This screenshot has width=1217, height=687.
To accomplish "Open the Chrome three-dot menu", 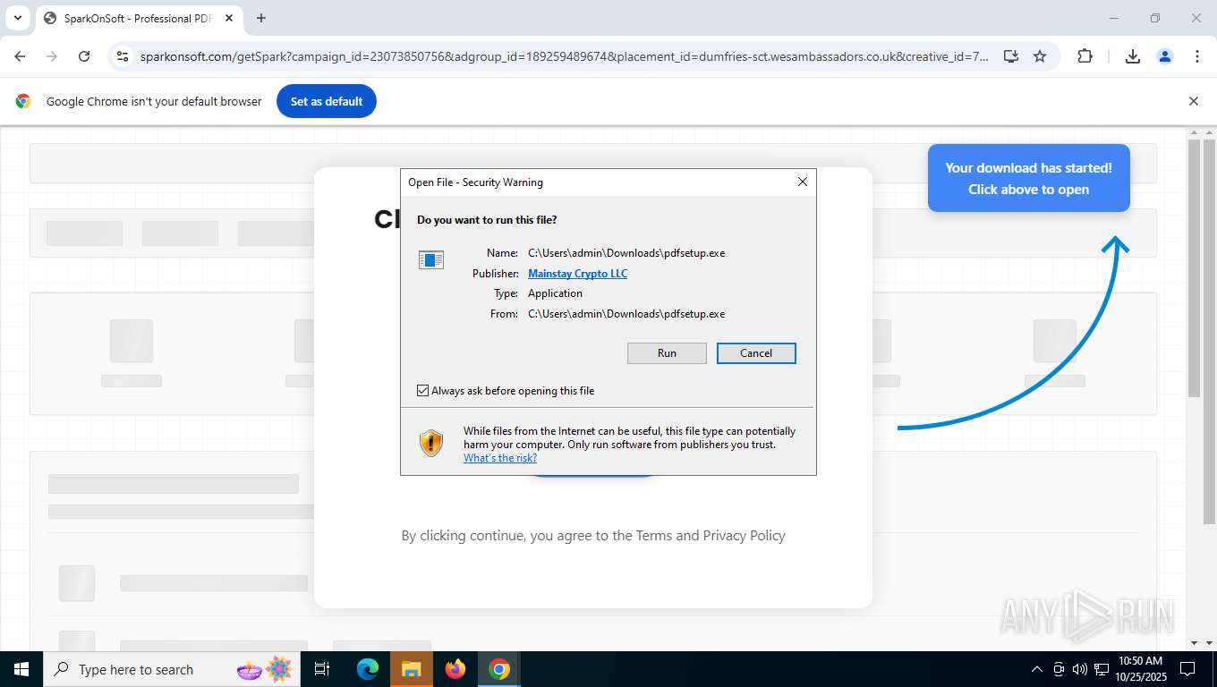I will (x=1197, y=56).
